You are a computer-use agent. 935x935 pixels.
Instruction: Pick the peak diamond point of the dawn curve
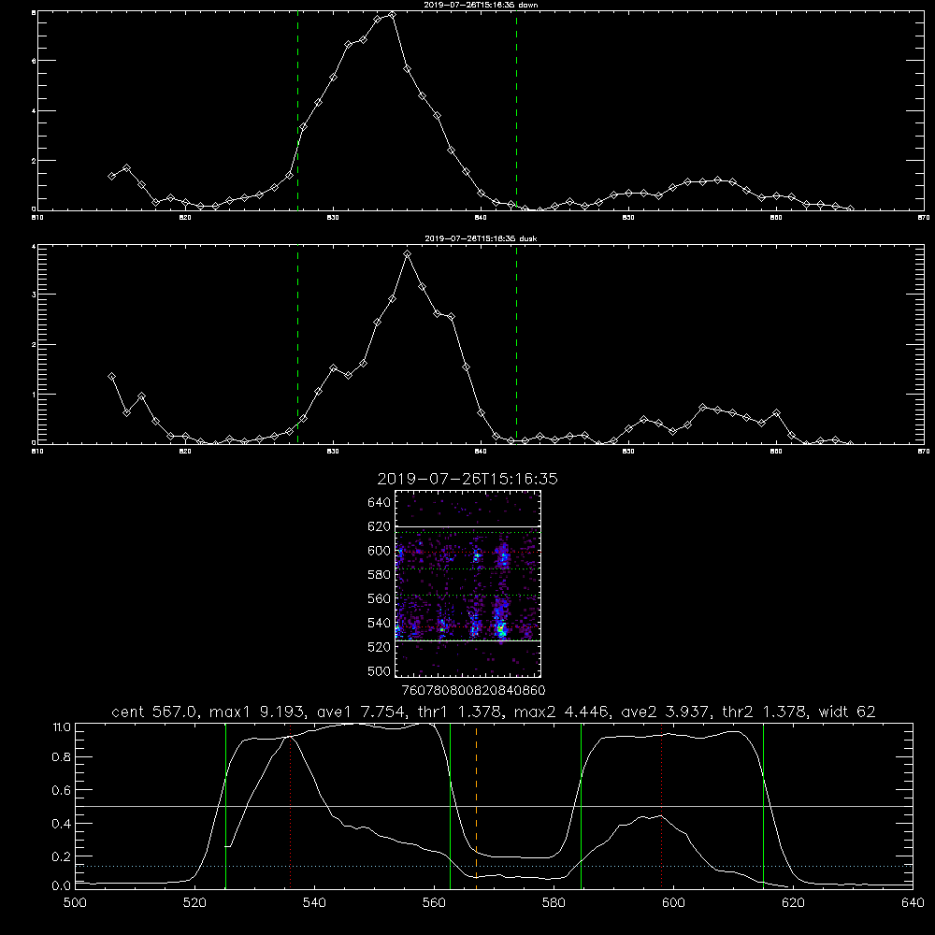point(392,15)
